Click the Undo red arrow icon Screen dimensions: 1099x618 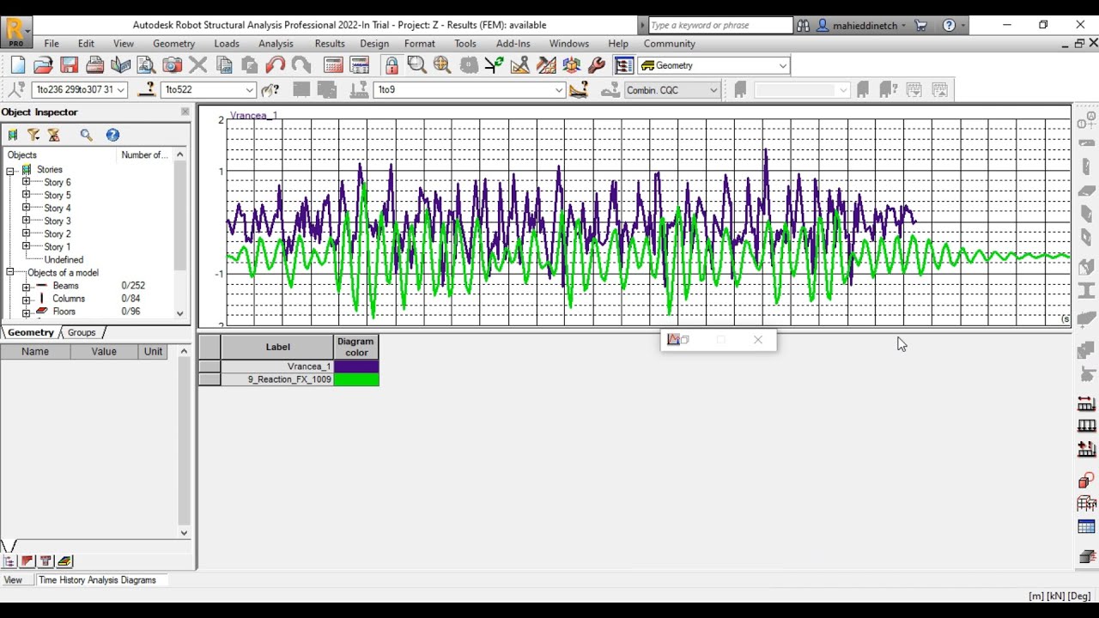(276, 65)
